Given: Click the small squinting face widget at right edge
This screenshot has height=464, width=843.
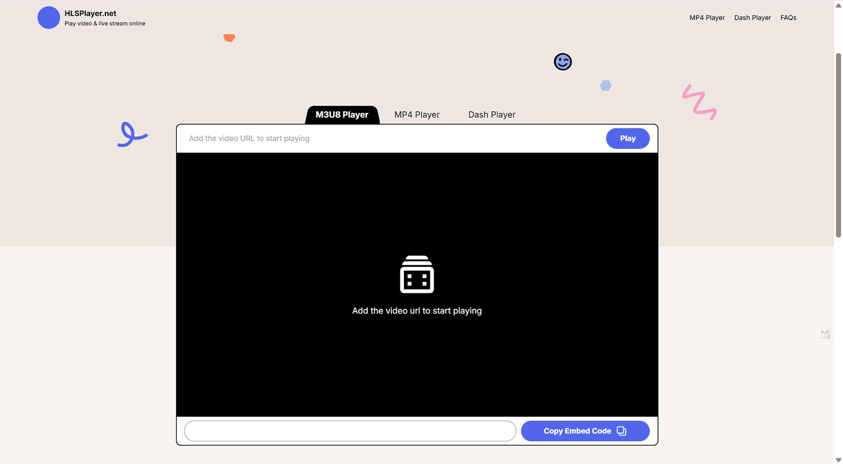Looking at the screenshot, I should [x=825, y=333].
